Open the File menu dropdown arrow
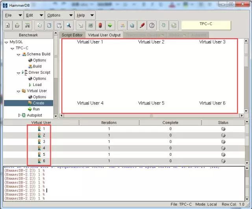 click(20, 15)
